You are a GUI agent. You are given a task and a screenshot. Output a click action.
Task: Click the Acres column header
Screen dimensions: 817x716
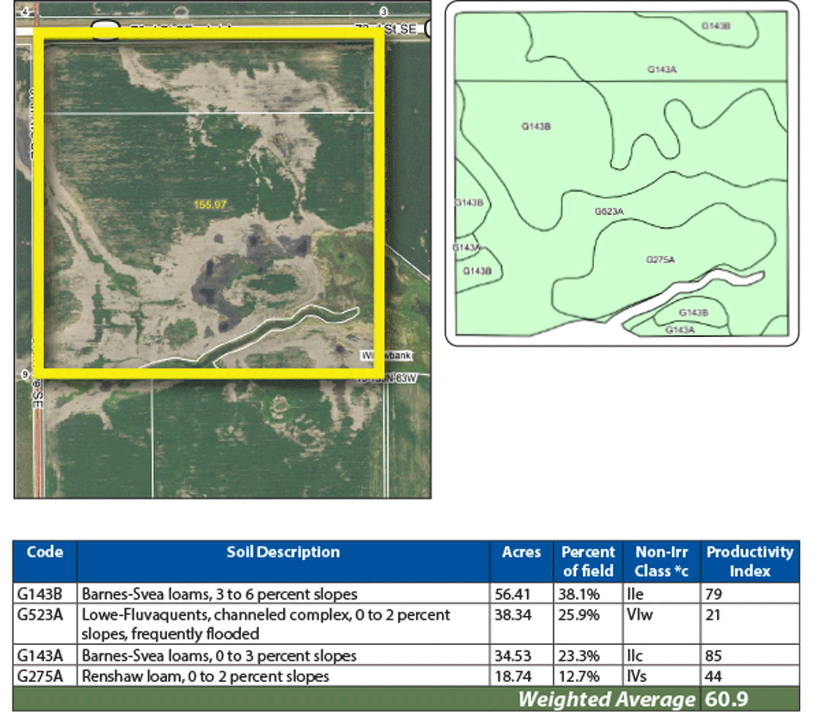521,553
